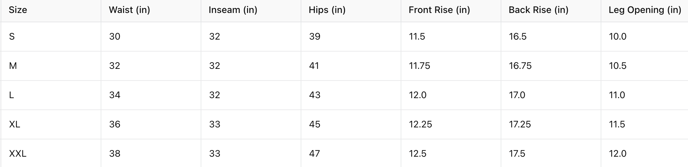Select waist value 30 cell
The width and height of the screenshot is (688, 167).
point(115,37)
